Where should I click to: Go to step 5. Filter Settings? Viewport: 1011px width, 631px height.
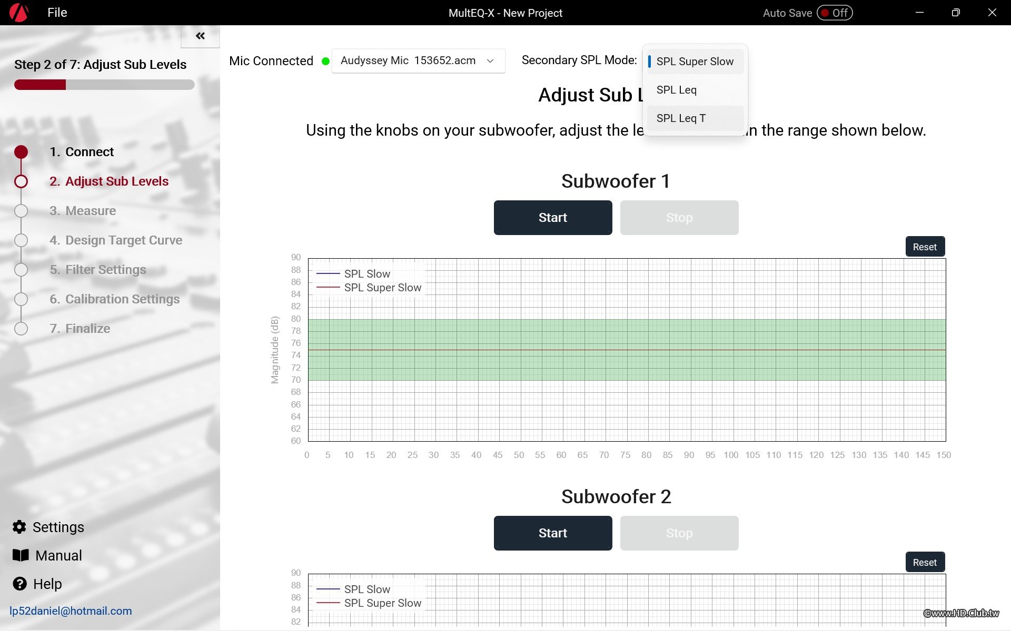coord(98,270)
